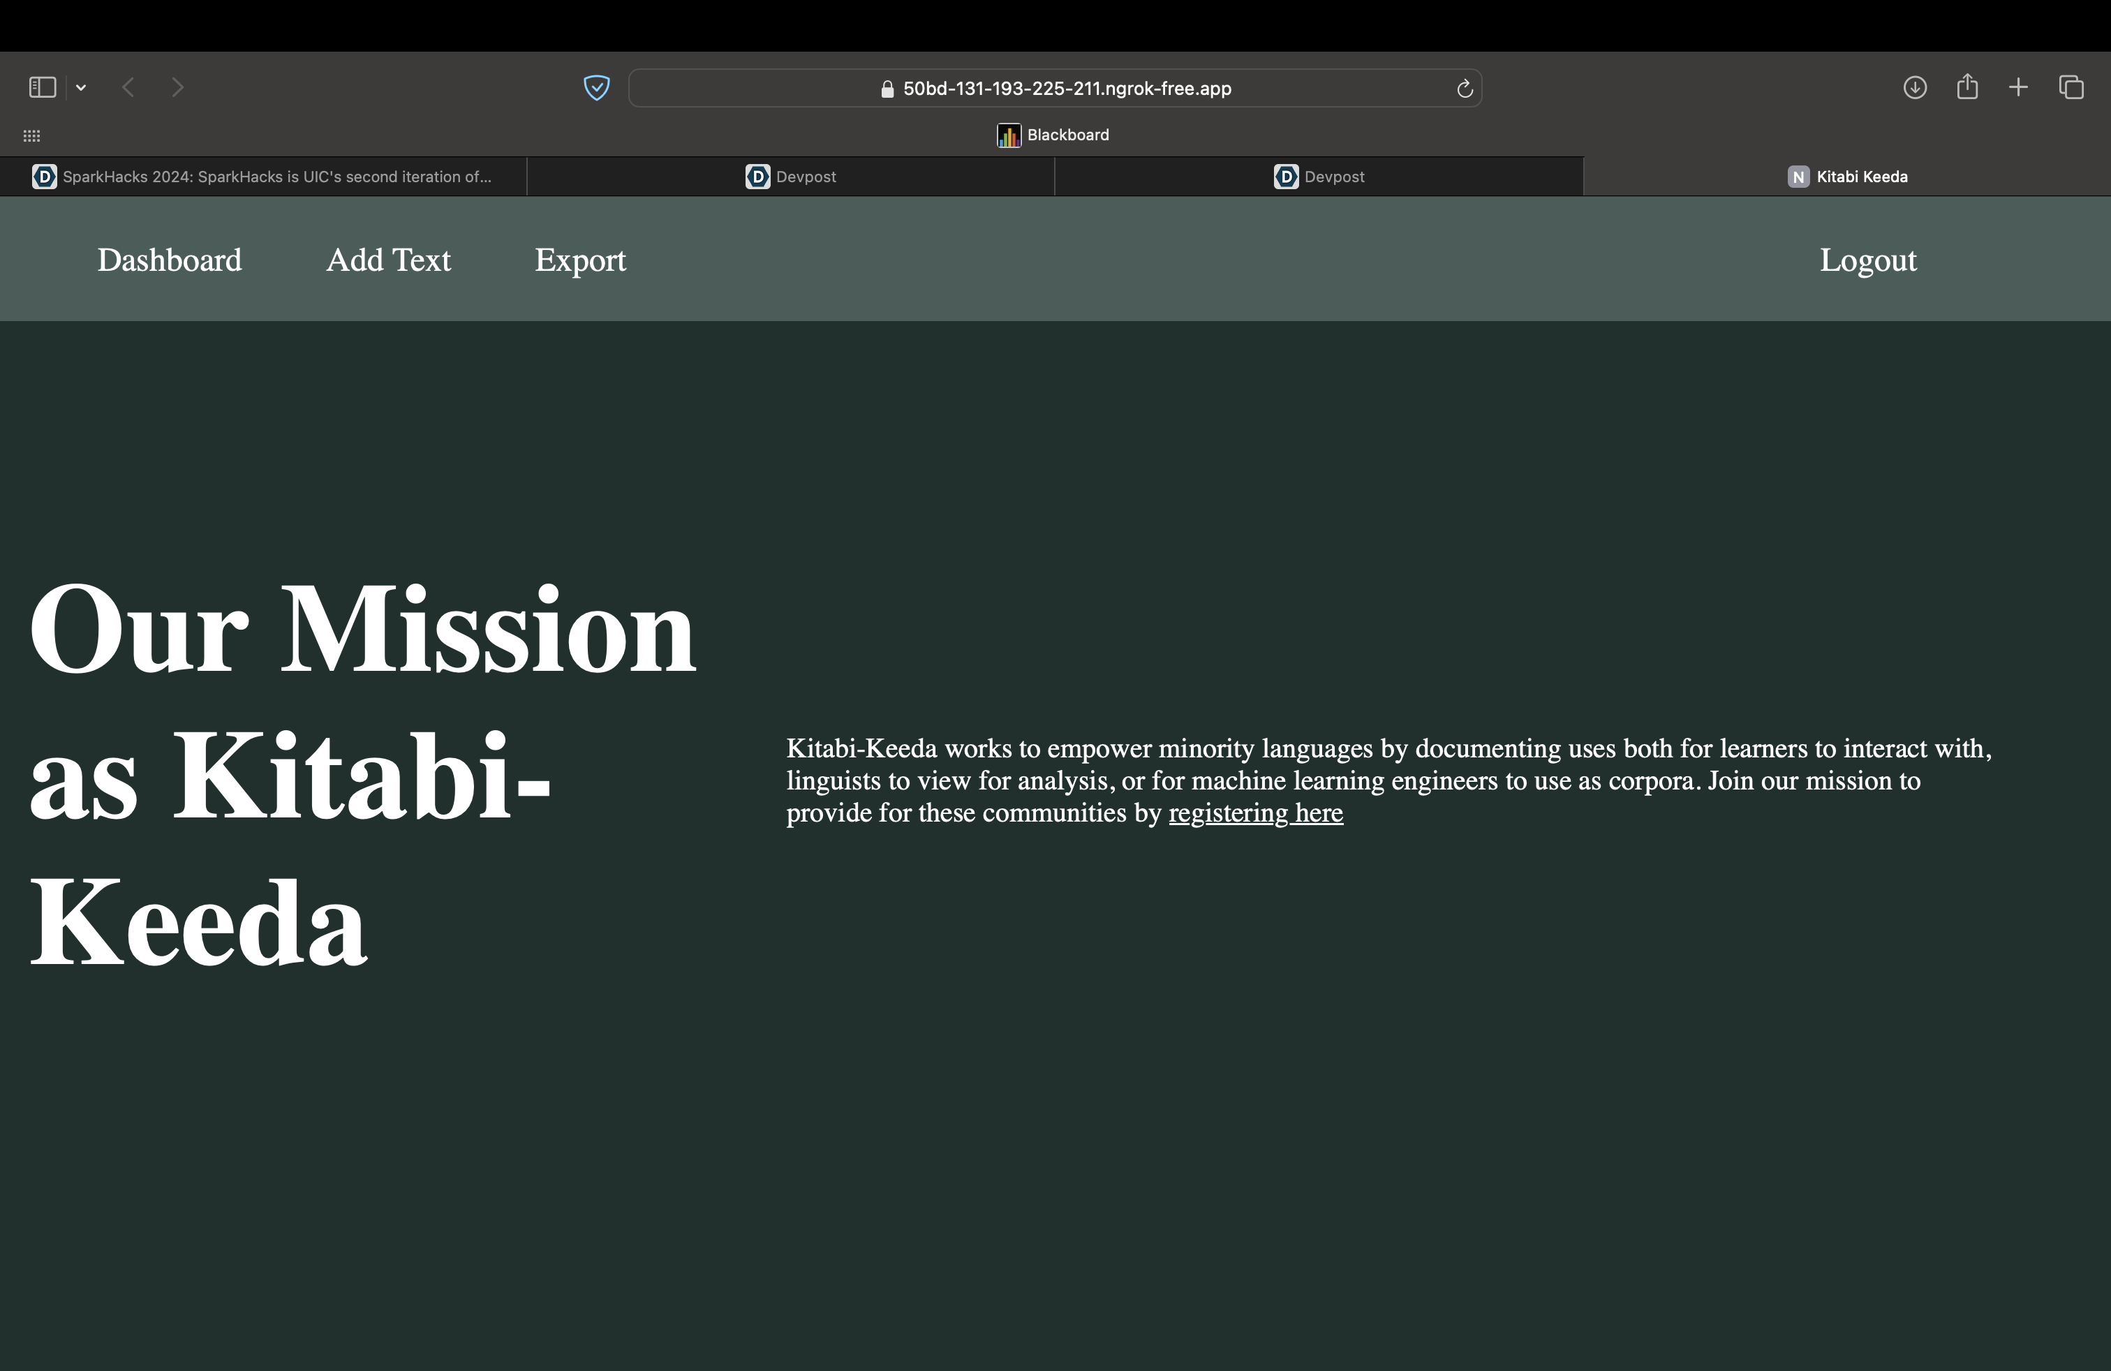Open the Dashboard nav link
Viewport: 2111px width, 1371px height.
pos(170,260)
